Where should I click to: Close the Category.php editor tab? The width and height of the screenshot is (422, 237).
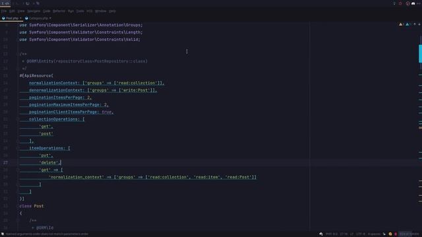tap(50, 18)
